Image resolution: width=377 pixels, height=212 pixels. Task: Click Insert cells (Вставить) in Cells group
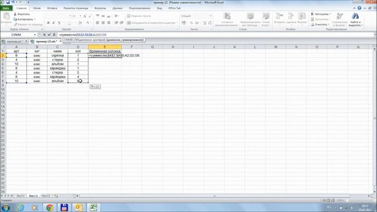pyautogui.click(x=279, y=19)
